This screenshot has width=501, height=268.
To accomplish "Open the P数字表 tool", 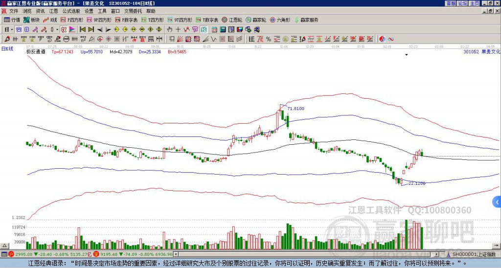I will (x=127, y=20).
